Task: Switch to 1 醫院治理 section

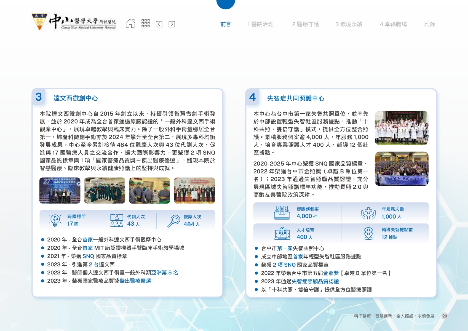Action: [260, 24]
